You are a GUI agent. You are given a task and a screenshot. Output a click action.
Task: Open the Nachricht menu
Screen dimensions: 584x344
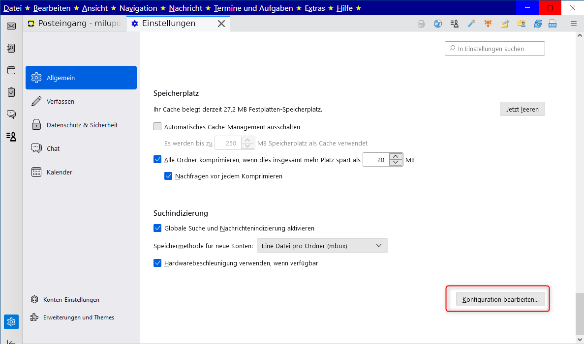coord(185,8)
